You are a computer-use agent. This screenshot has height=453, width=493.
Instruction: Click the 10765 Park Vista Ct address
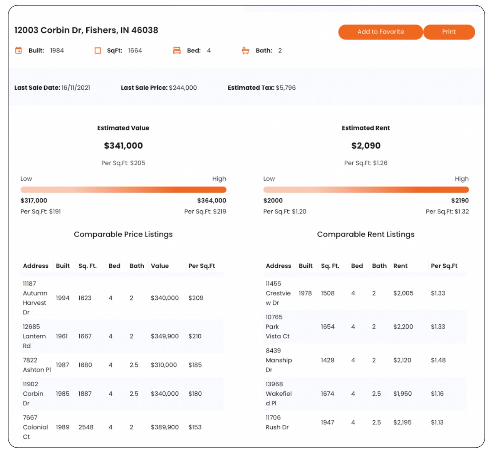point(278,327)
